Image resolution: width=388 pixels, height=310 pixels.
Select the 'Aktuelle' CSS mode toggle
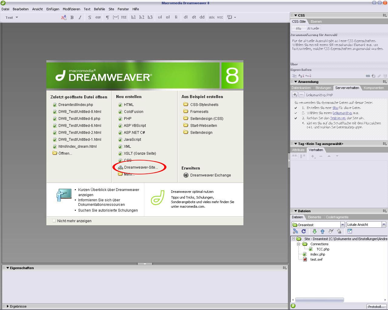point(313,28)
